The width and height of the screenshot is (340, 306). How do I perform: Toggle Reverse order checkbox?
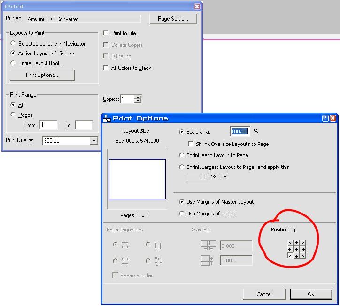115,275
